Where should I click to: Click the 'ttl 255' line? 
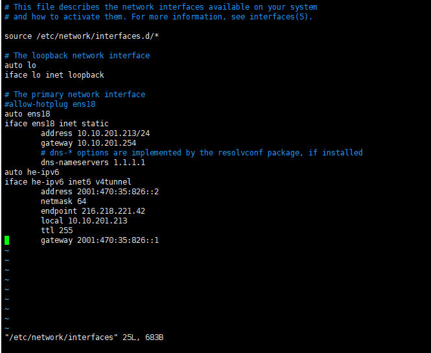point(56,231)
